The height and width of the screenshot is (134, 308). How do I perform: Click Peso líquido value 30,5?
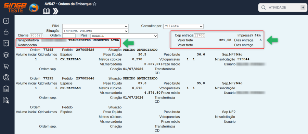(x=142, y=55)
